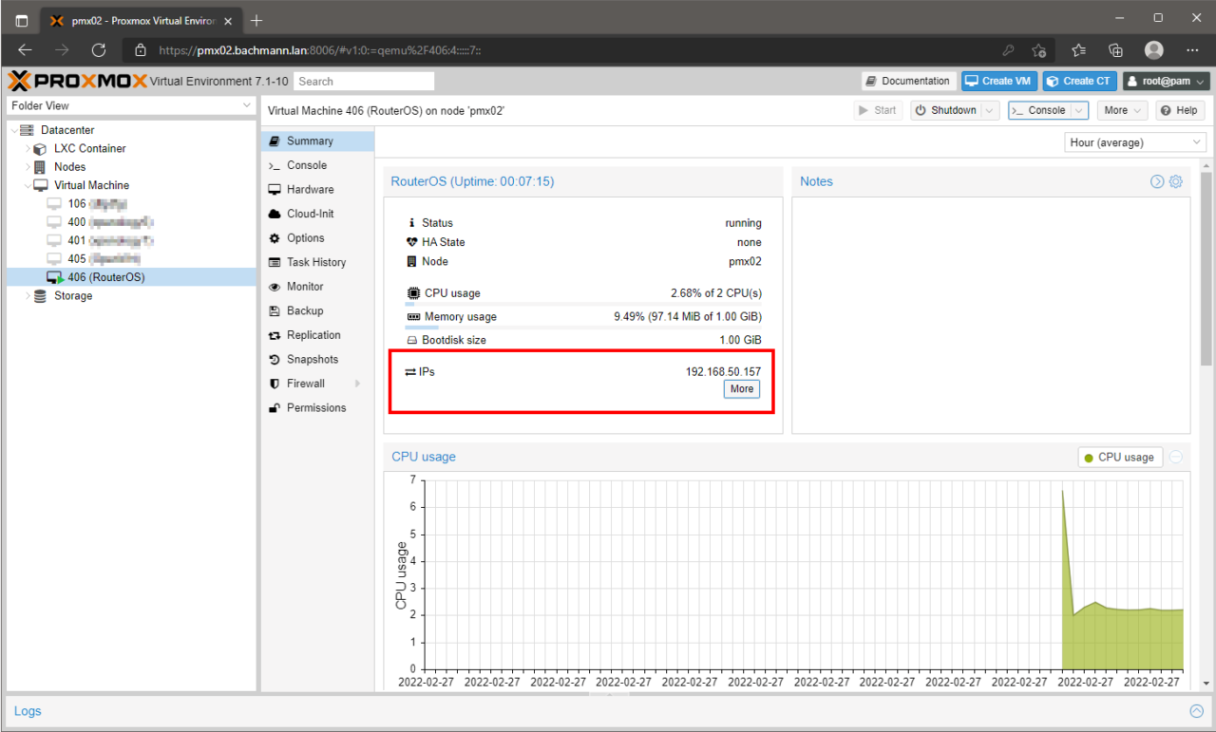Open Task History

pos(317,262)
